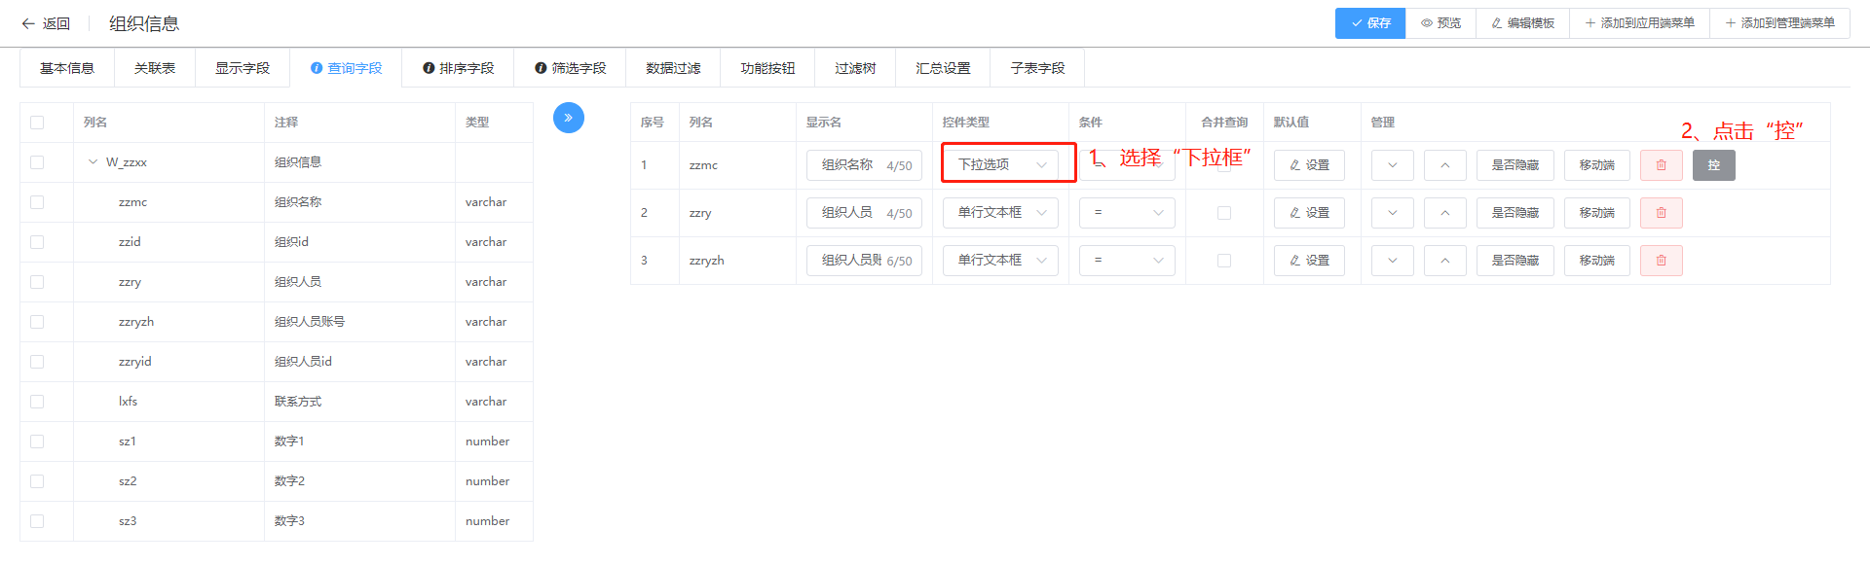Click 设置 default value for zzryzh row
Screen dimensions: 1870x565
pyautogui.click(x=1309, y=261)
